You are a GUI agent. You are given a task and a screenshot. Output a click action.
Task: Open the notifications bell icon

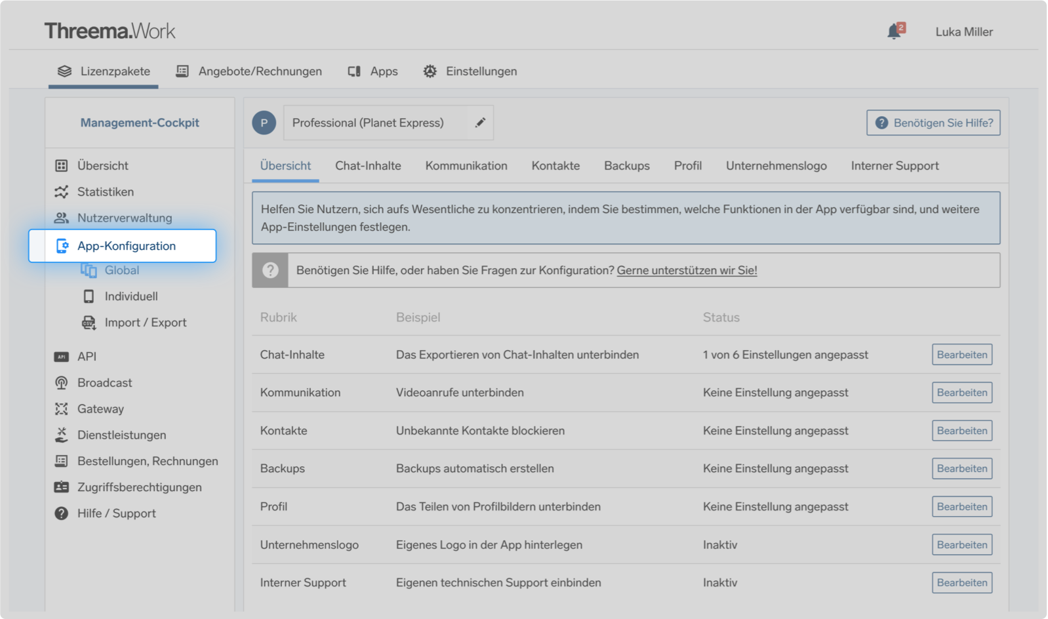pyautogui.click(x=895, y=31)
